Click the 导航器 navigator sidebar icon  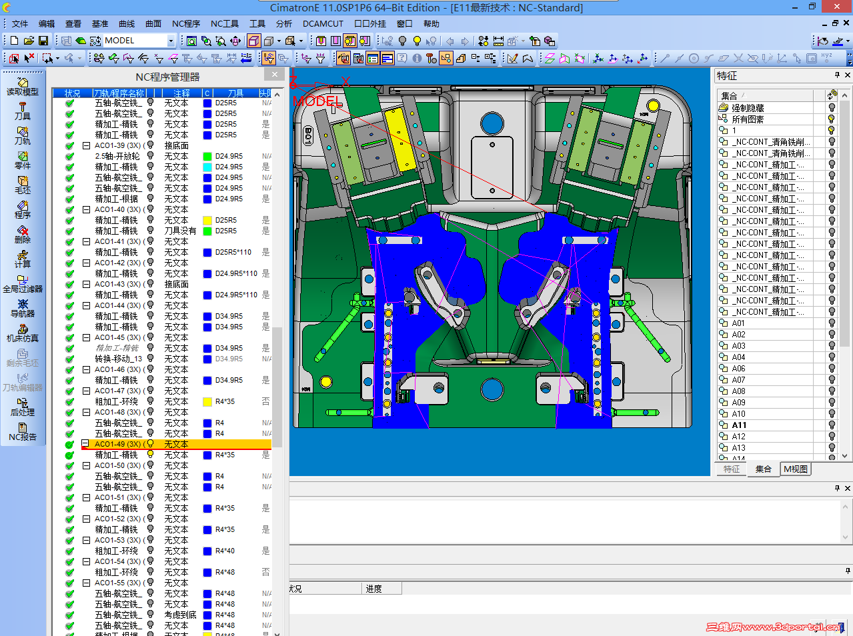(x=23, y=309)
